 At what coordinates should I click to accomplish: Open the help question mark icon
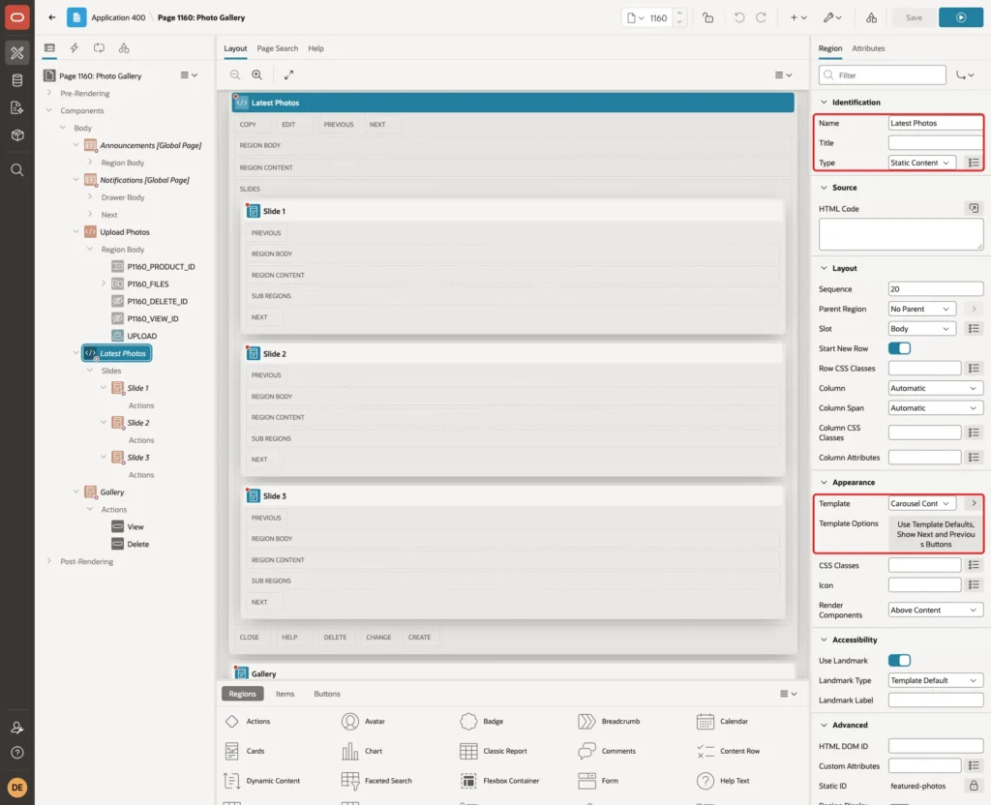coord(17,753)
